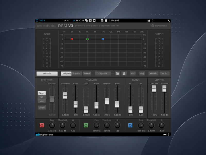Viewport: 206px width, 155px height.
Task: Click the Brainworx logo
Action: click(x=159, y=26)
